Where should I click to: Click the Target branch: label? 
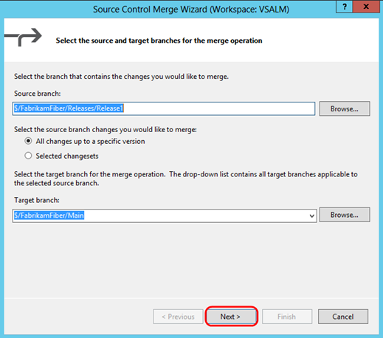click(x=37, y=200)
